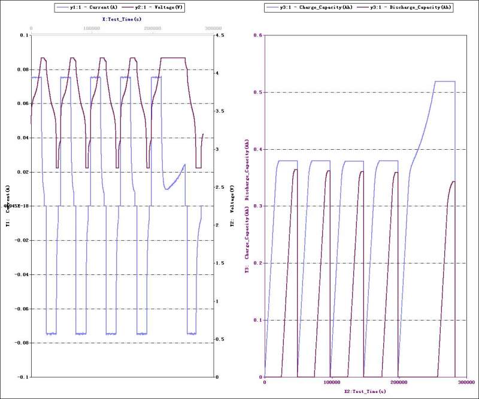
Task: Click the 200000 tick on the right chart's bottom axis
Action: click(399, 383)
